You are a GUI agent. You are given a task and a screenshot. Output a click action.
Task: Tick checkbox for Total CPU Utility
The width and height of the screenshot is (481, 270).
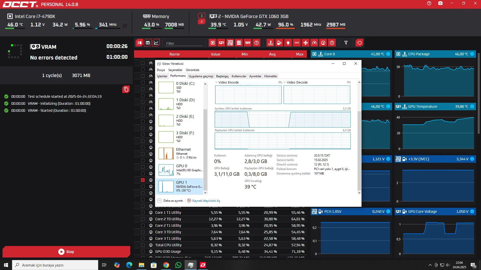click(143, 245)
